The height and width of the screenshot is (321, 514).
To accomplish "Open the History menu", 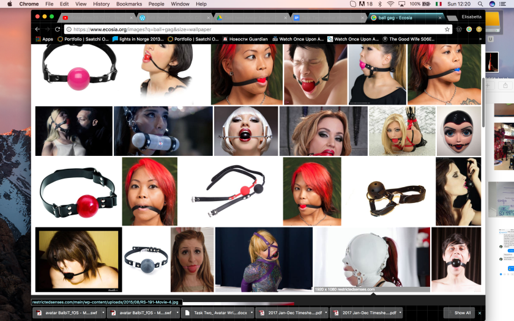I will [x=101, y=4].
